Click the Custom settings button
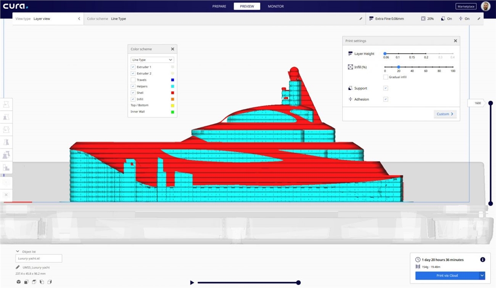496x288 pixels. (x=445, y=114)
